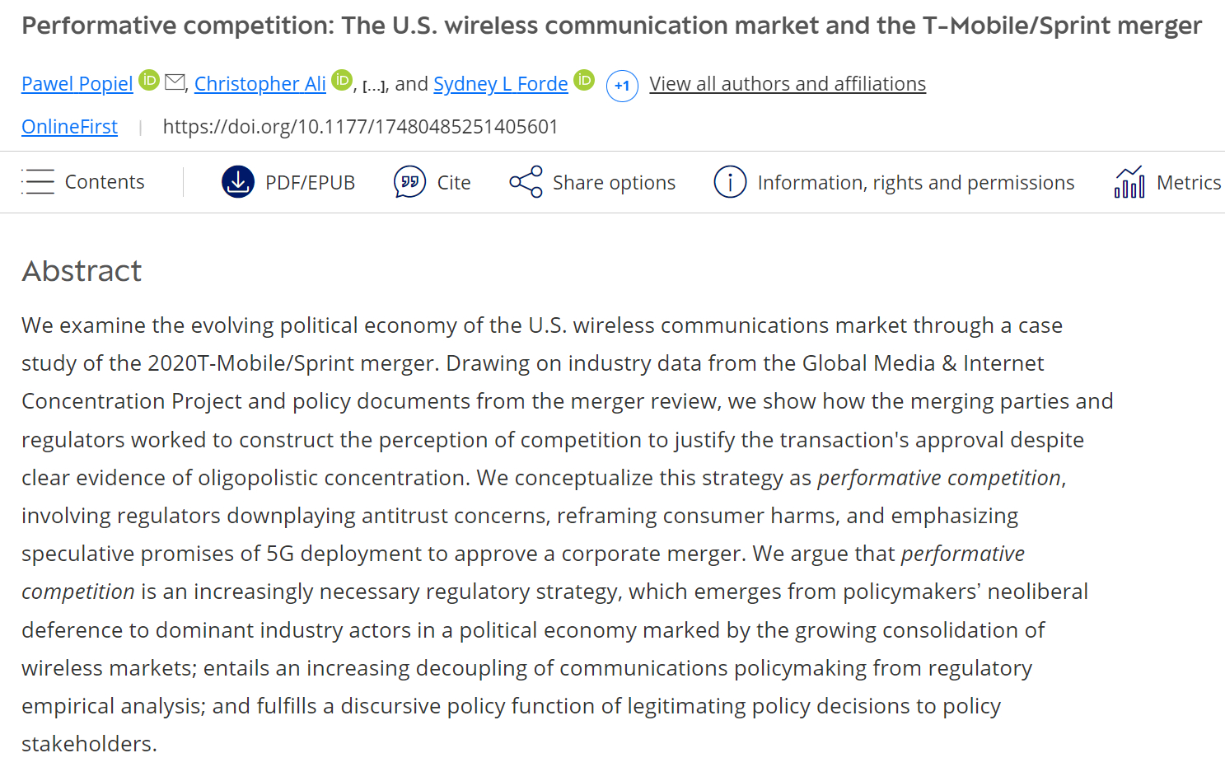
Task: Open the Pawel Popiel author link
Action: [x=77, y=84]
